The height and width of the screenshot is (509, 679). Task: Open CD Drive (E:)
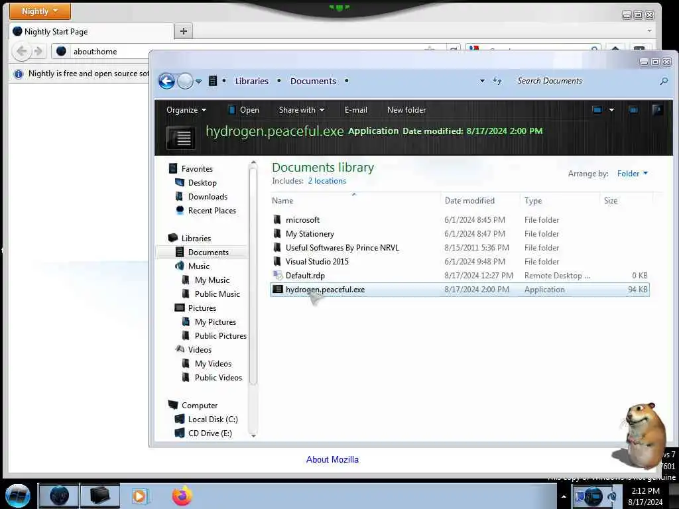click(210, 433)
